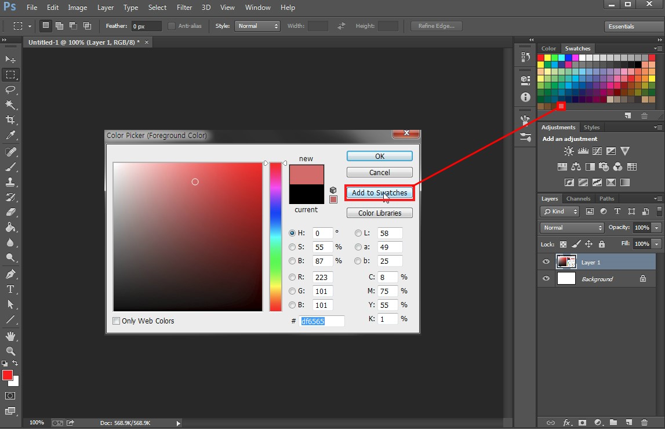Toggle Quick Mask mode icon

coord(10,395)
